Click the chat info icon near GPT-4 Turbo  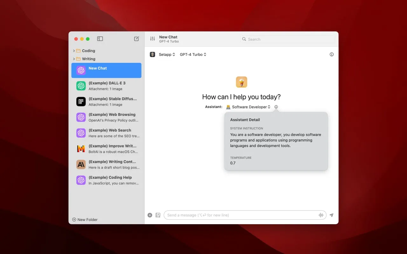(x=332, y=54)
